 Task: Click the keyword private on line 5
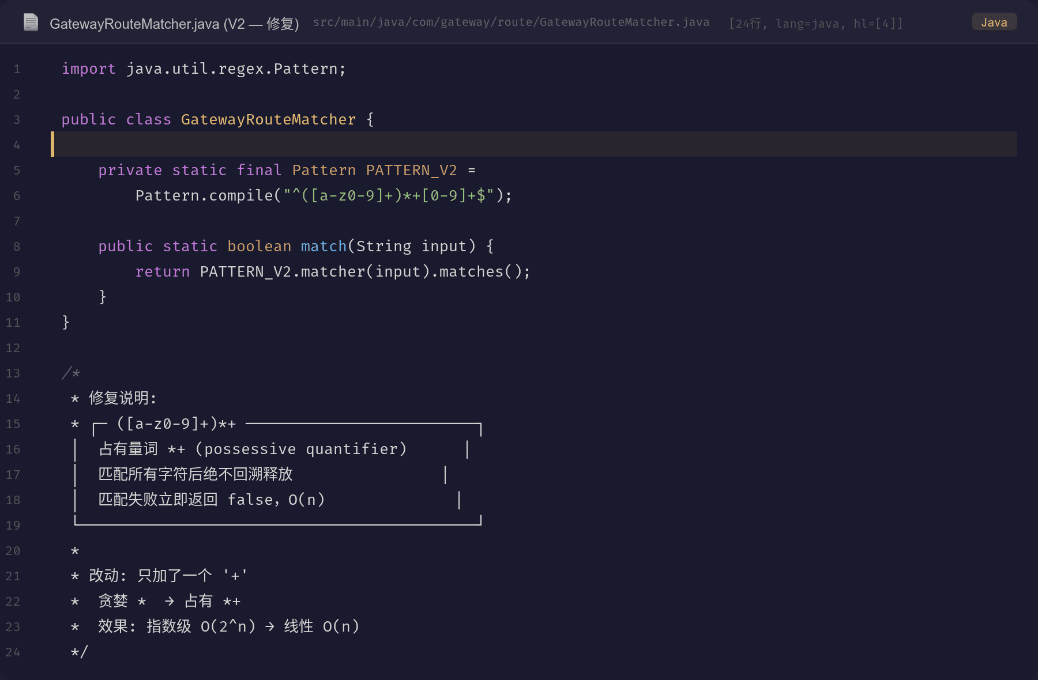(x=130, y=171)
